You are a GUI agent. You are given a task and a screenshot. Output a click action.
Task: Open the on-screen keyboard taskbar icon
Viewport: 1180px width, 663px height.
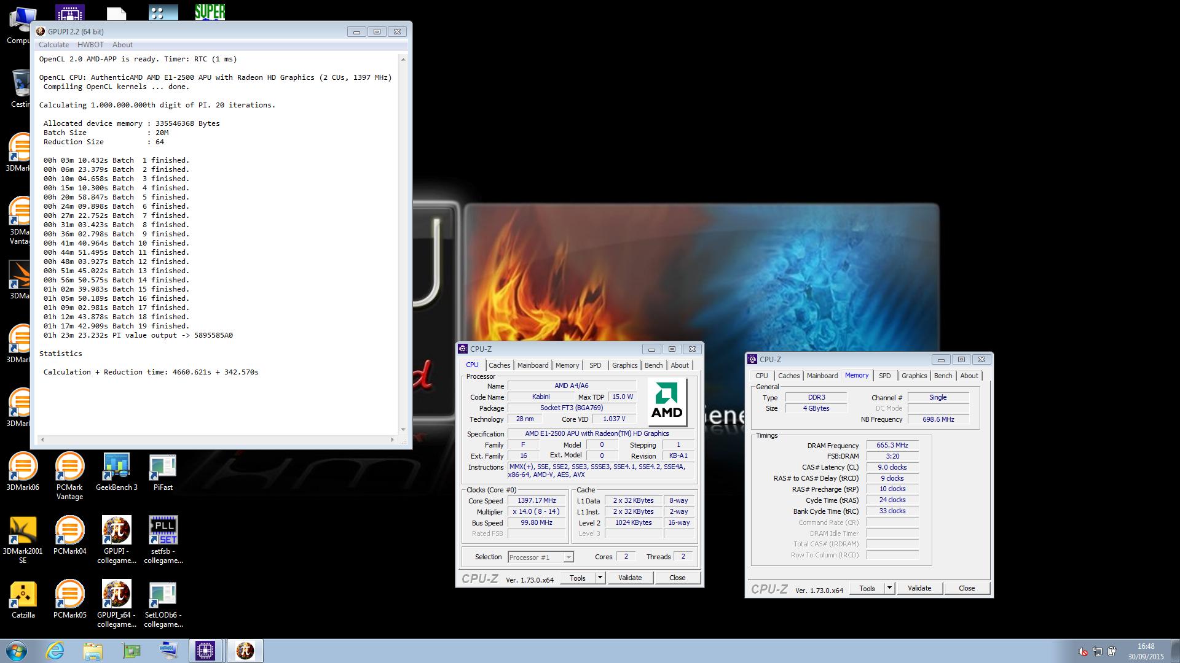pyautogui.click(x=168, y=651)
